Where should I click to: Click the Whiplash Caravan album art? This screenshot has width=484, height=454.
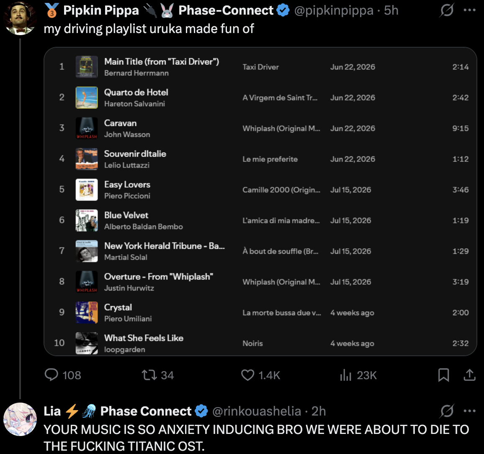click(87, 128)
